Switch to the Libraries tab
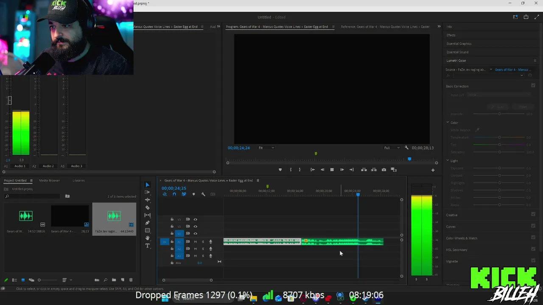This screenshot has width=543, height=305. click(x=78, y=180)
